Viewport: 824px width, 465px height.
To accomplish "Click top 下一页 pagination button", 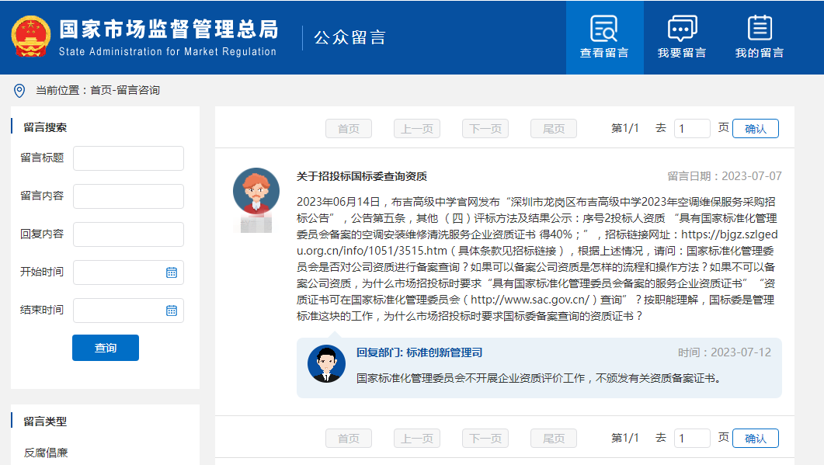I will (x=485, y=129).
